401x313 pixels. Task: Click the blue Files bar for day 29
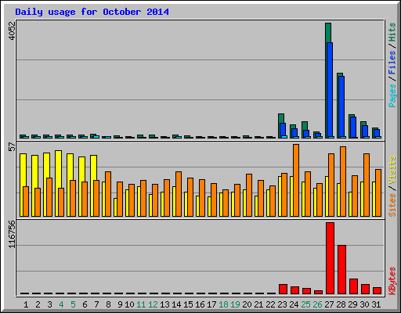(353, 128)
